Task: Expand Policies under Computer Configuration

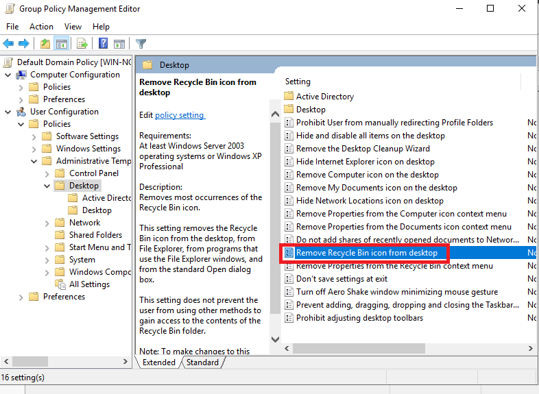Action: click(21, 88)
